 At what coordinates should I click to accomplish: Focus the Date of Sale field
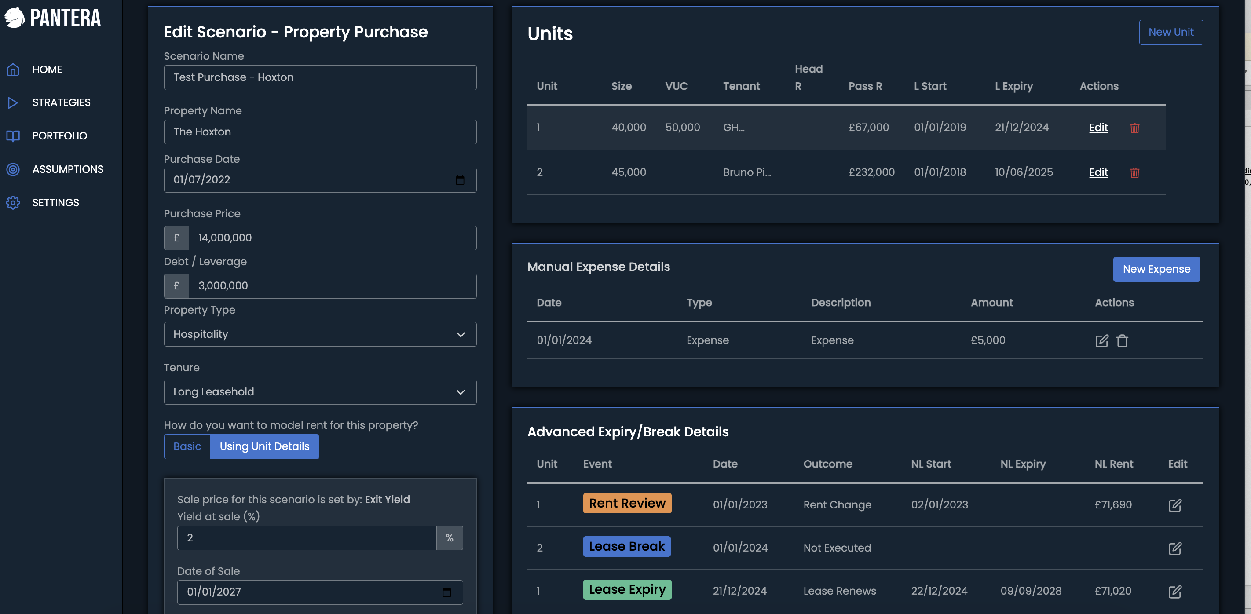tap(319, 592)
